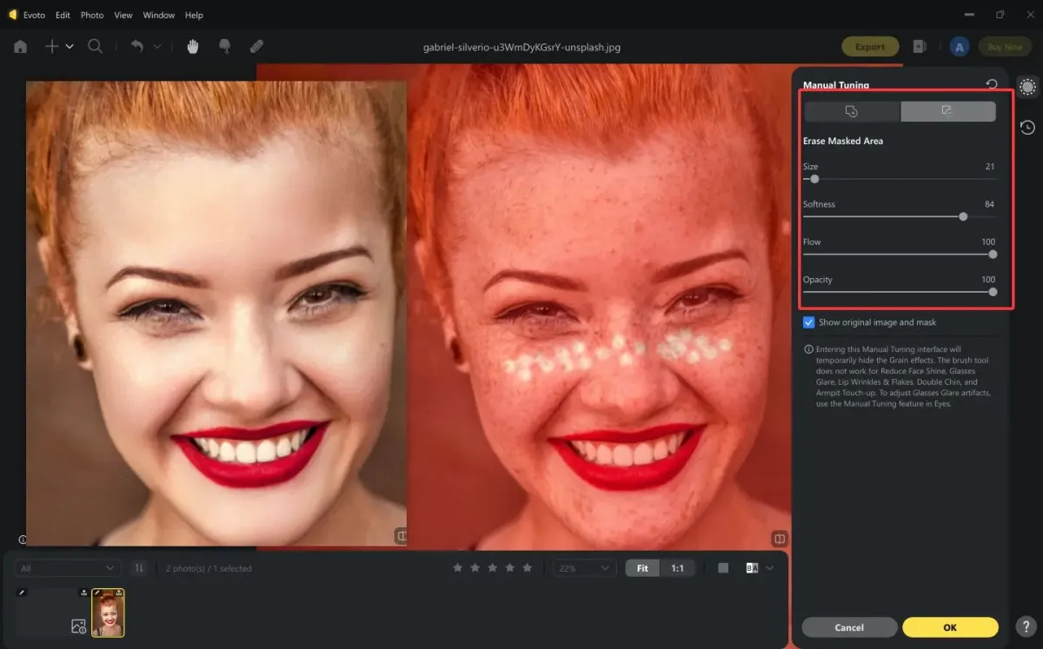Open the 22% zoom level dropdown
1043x649 pixels.
coord(585,568)
